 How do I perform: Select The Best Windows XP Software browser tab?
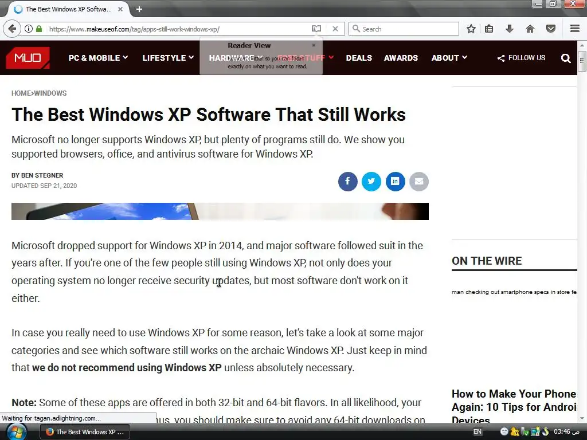(68, 9)
